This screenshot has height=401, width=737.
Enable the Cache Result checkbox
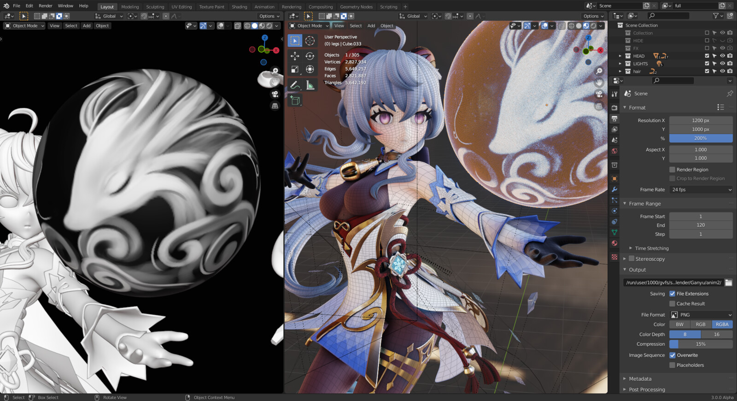tap(672, 304)
